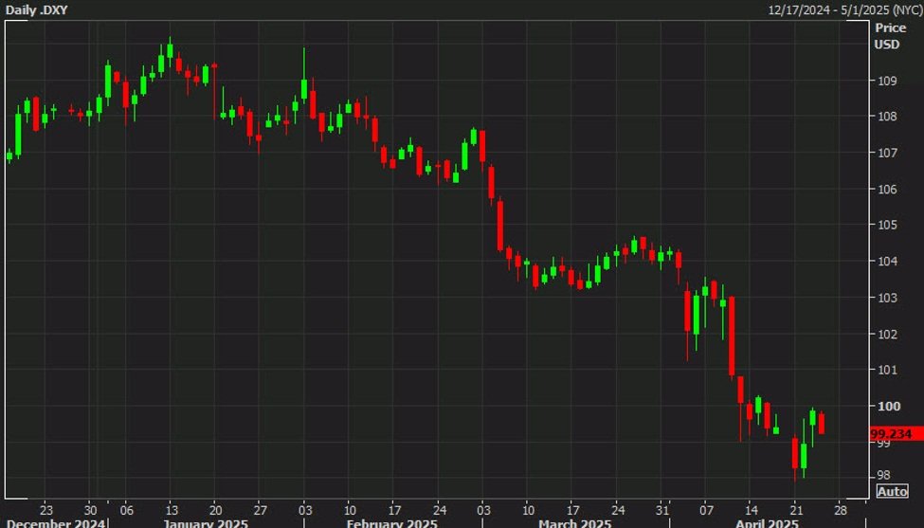Click the lowest red candle near April 21
Viewport: 924px width, 528px height.
pos(795,453)
